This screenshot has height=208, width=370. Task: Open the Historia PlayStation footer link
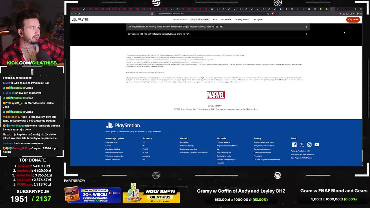click(112, 159)
